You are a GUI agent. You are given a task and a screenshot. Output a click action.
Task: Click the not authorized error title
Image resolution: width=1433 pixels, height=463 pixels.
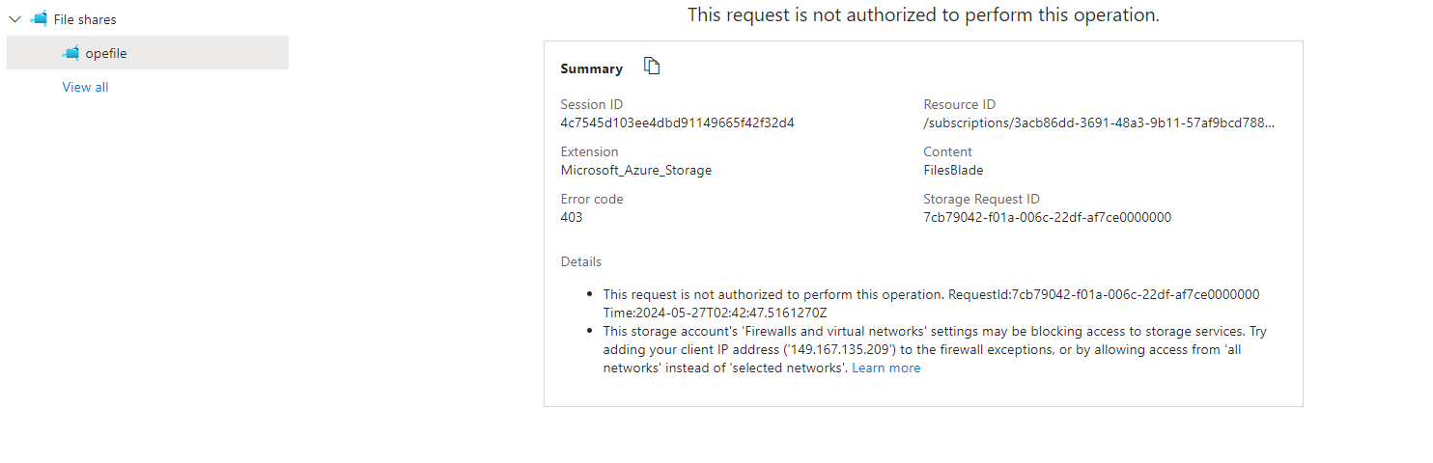[923, 14]
